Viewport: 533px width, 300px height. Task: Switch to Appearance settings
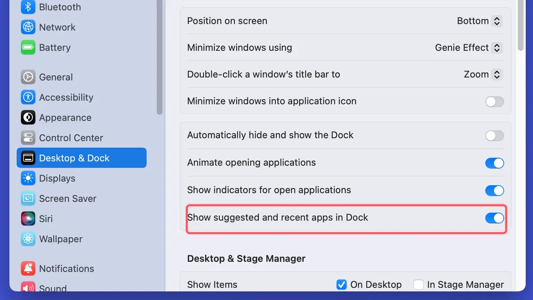(82, 118)
